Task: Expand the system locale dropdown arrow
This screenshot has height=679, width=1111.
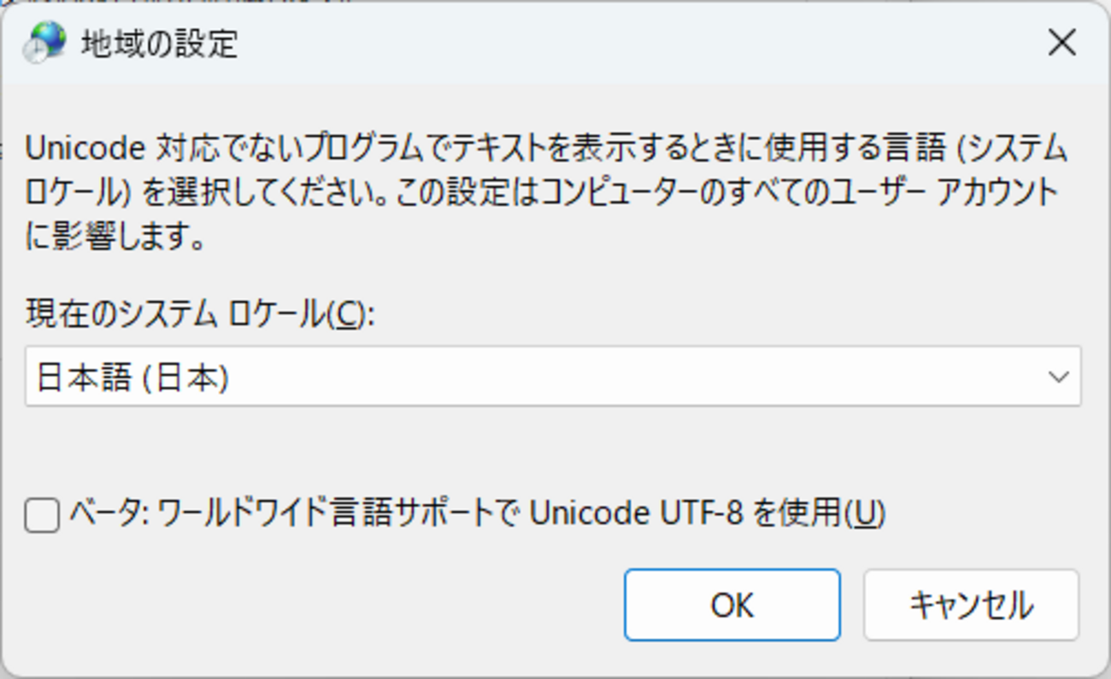Action: pos(1058,377)
